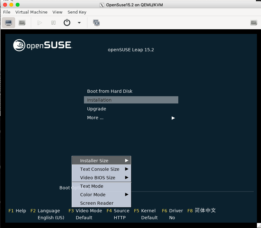Screen dimensions: 261x228
Task: Open the Send Key menu
Action: click(x=77, y=12)
